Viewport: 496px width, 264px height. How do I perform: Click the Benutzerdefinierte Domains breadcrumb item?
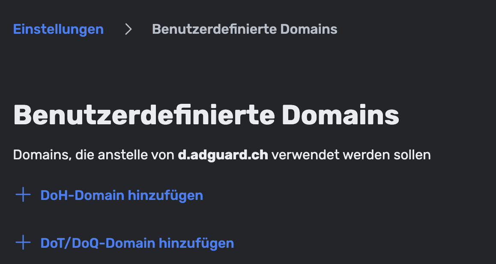pos(245,29)
